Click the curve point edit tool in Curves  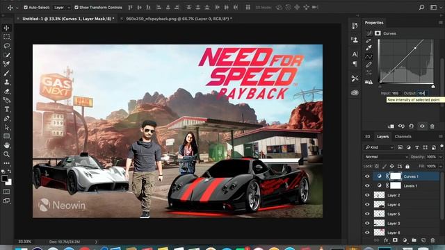coord(369,57)
